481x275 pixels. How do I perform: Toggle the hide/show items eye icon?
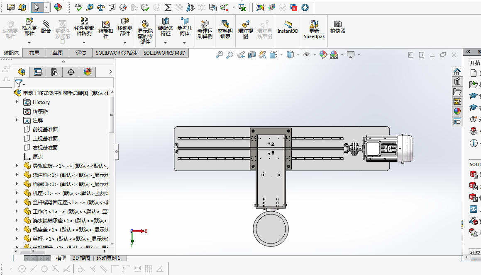306,55
